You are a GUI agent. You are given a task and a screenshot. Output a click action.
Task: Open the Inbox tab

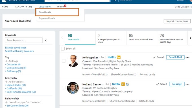[61, 6]
